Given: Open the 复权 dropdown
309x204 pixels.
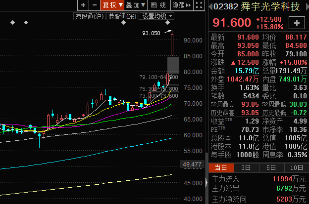Looking at the screenshot, I should pyautogui.click(x=112, y=5).
